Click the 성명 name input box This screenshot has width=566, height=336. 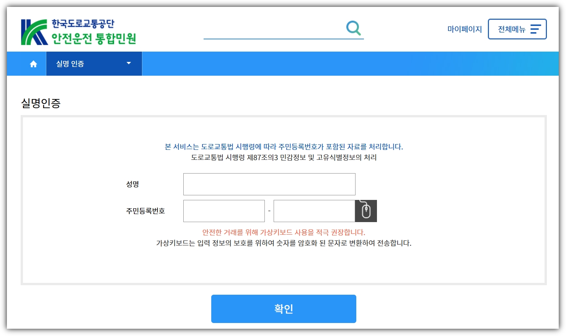pyautogui.click(x=269, y=184)
